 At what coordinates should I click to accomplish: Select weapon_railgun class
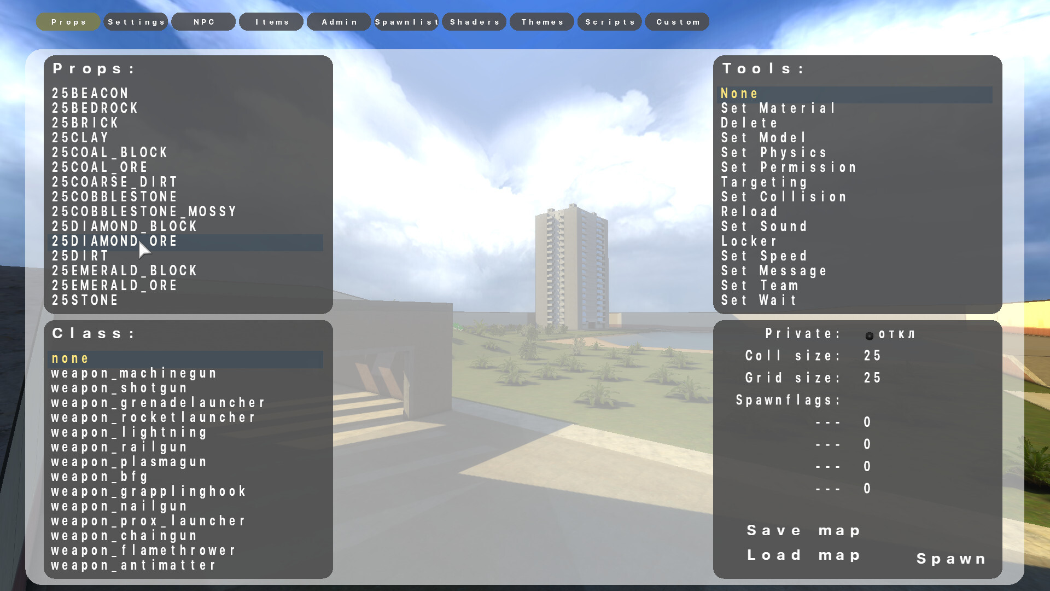(119, 447)
